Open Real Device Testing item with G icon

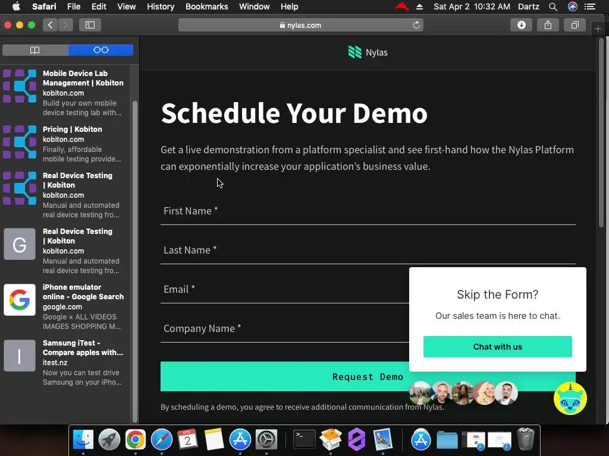(x=64, y=251)
